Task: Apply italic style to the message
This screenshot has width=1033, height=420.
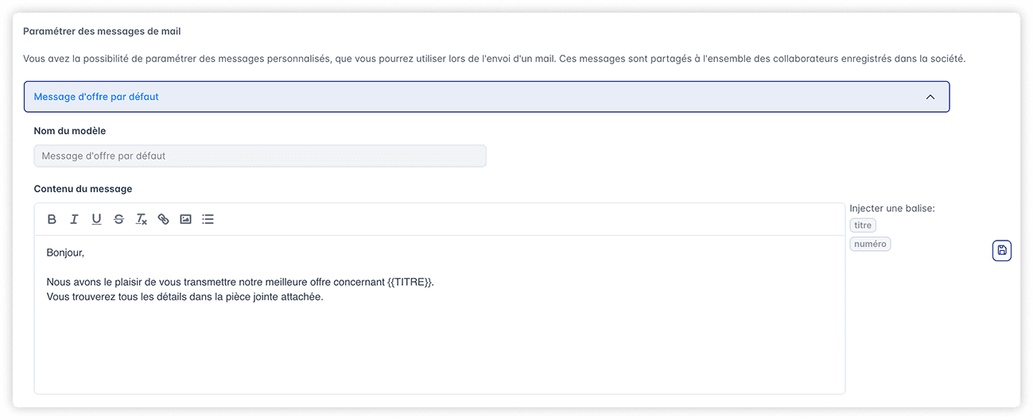Action: point(74,219)
